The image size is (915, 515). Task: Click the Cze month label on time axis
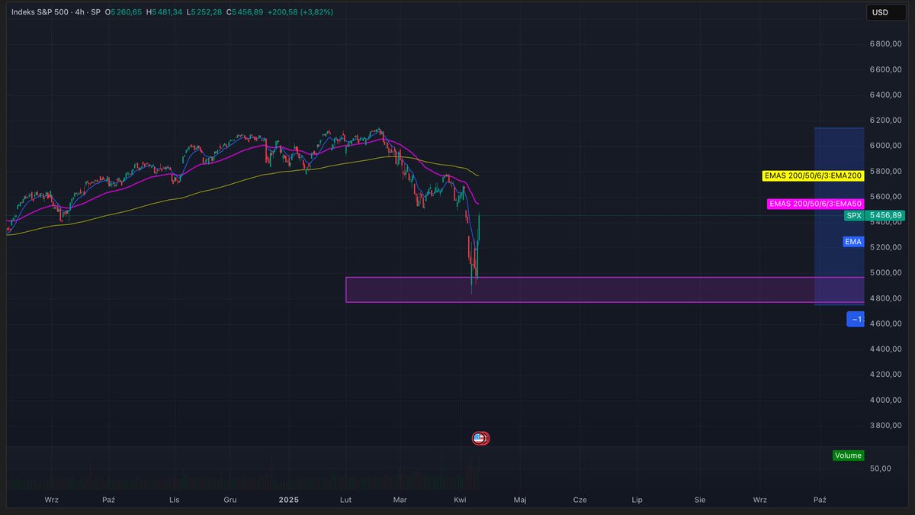[579, 500]
